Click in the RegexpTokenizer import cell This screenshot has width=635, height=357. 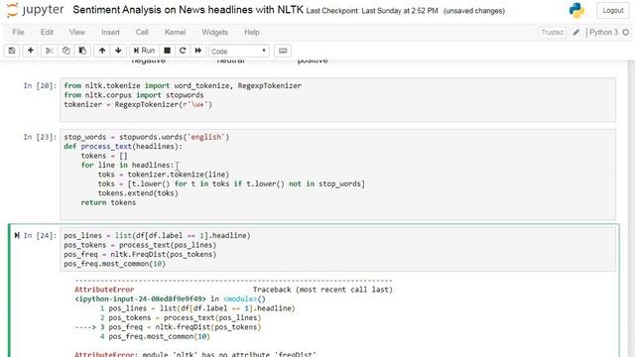(337, 99)
